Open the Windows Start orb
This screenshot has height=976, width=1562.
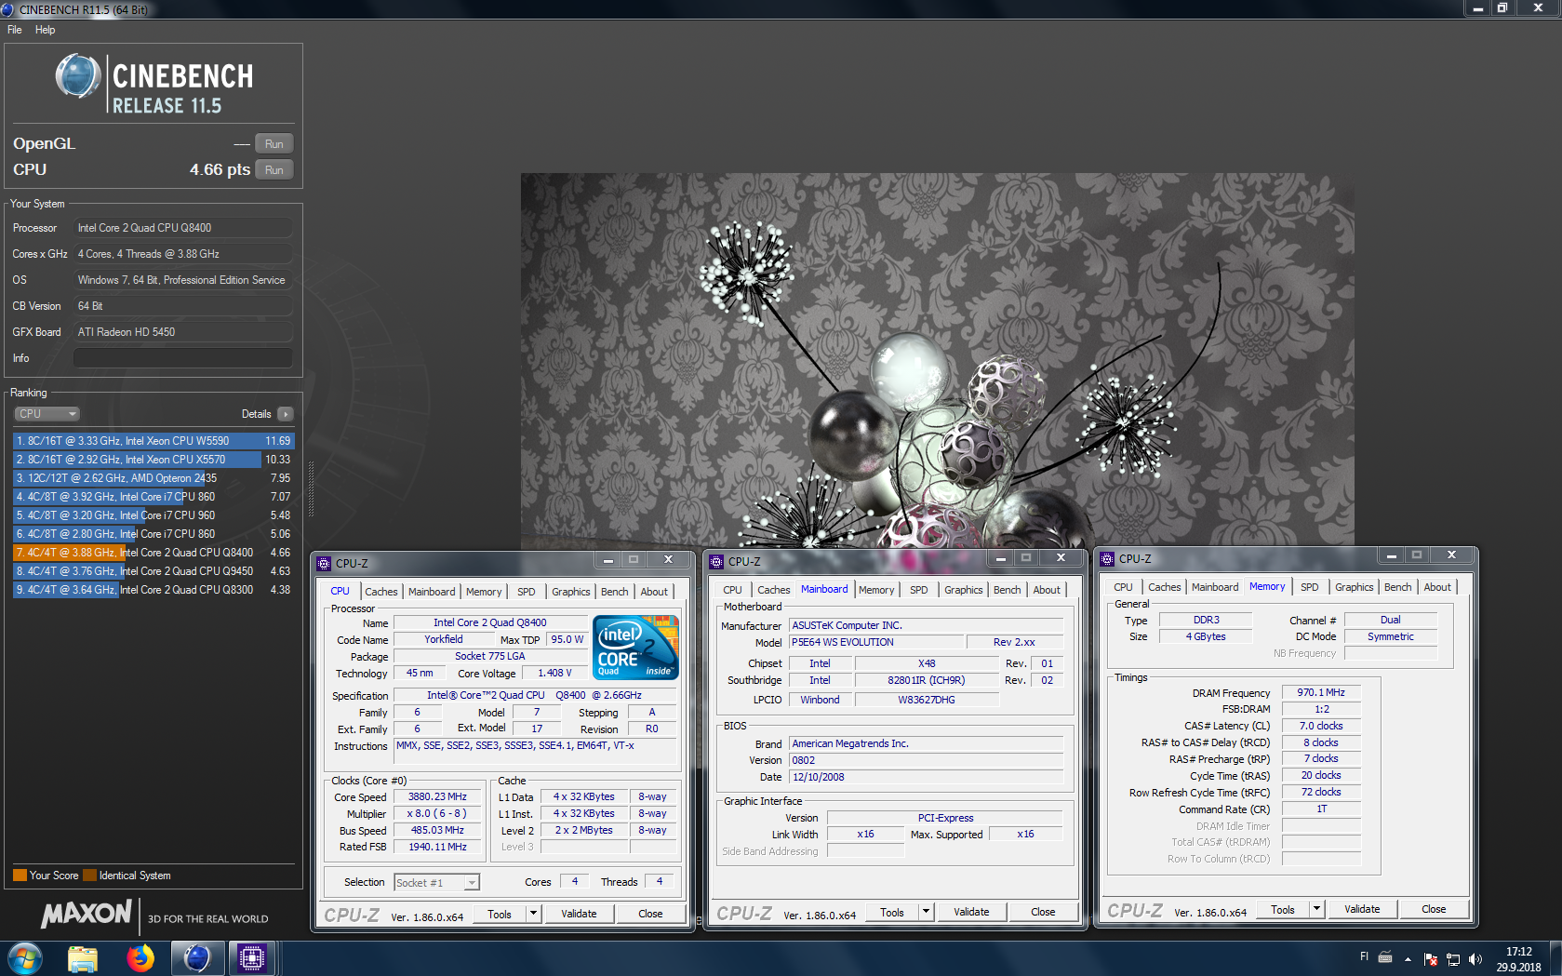[24, 958]
